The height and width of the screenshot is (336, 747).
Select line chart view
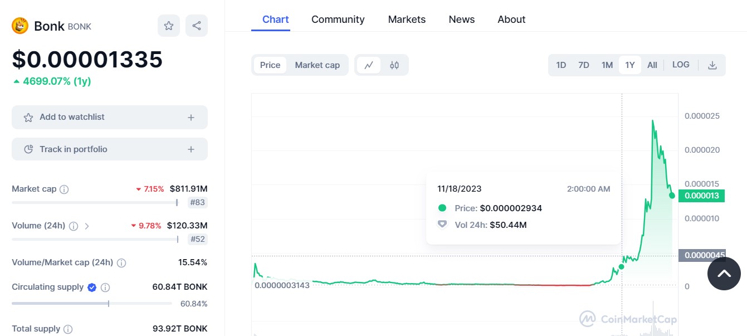(369, 65)
